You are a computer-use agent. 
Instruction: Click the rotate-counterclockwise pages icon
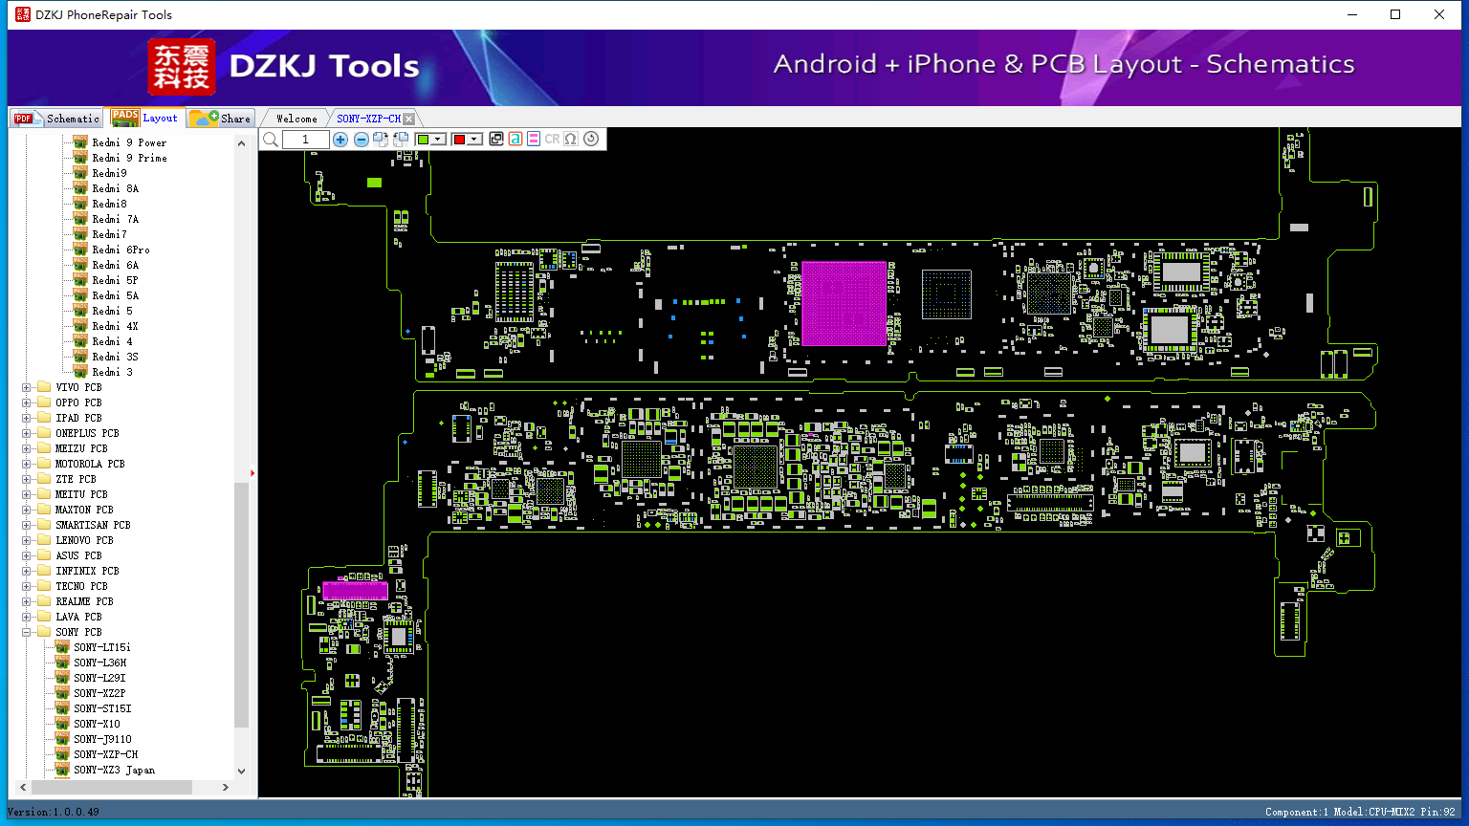[x=401, y=140]
